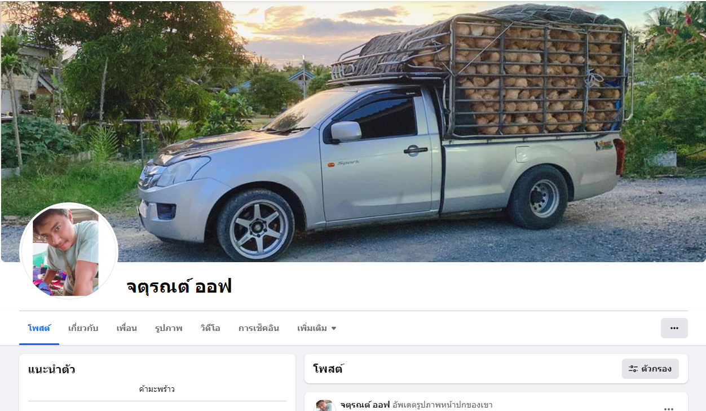Click the profile name จตุรณต์ ออฟ heading
706x411 pixels.
coord(179,287)
